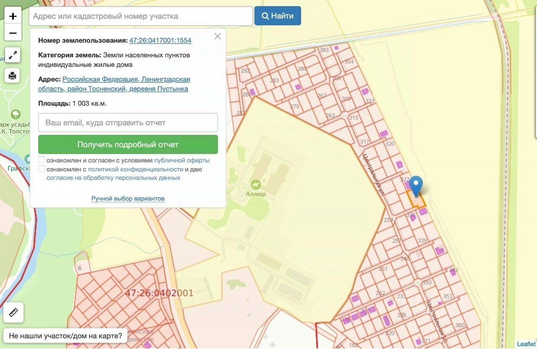The width and height of the screenshot is (537, 349).
Task: Click the blue location pin marker
Action: [416, 185]
